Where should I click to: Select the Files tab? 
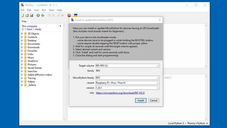tap(24, 21)
